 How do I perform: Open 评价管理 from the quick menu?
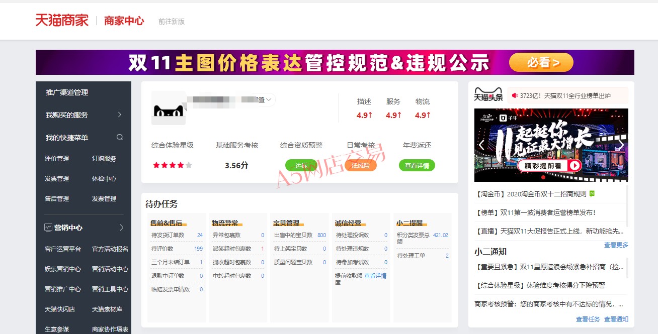click(57, 158)
